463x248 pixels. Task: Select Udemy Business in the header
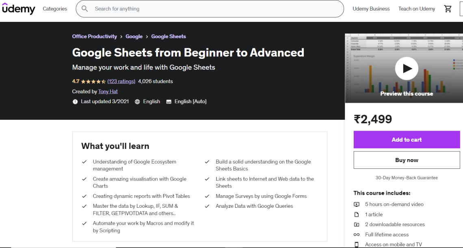[371, 9]
